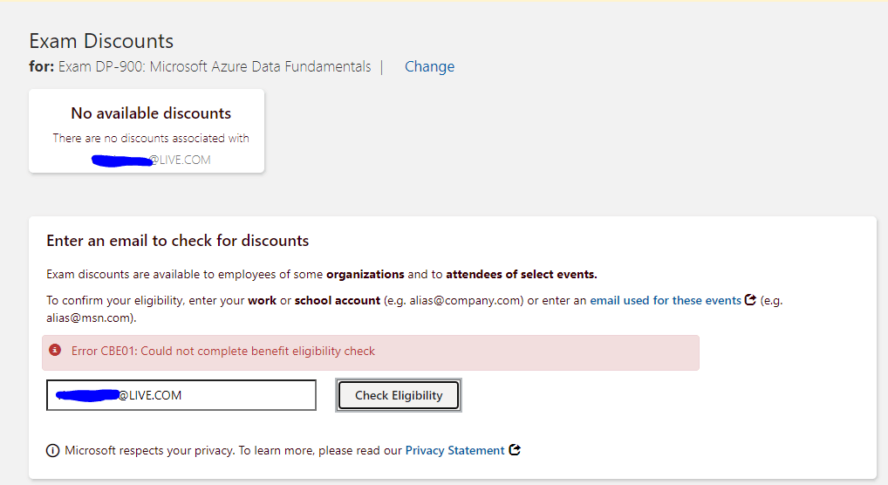The image size is (888, 485).
Task: Click 'There are no discounts associated with' text
Action: coord(151,138)
